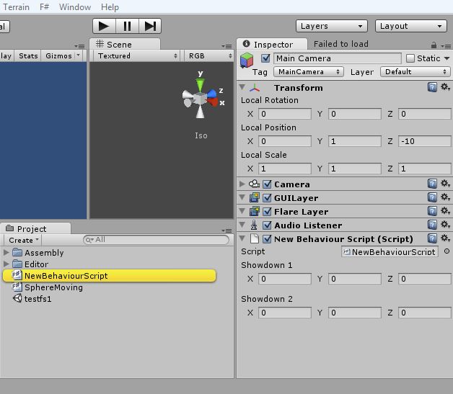This screenshot has height=394, width=453.
Task: Expand the Editor folder arrow
Action: coord(6,264)
